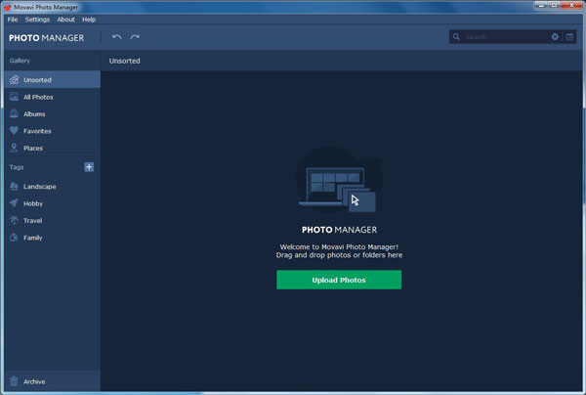Click the Movavi app icon in title bar
The image size is (586, 395).
coord(7,7)
